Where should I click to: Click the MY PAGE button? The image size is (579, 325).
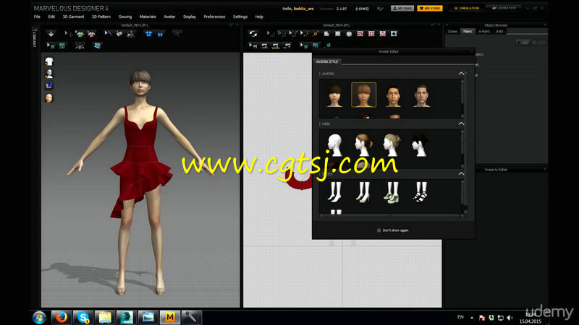[402, 8]
